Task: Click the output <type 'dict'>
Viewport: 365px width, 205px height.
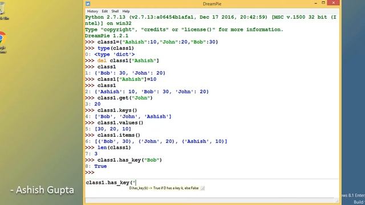Action: [114, 55]
